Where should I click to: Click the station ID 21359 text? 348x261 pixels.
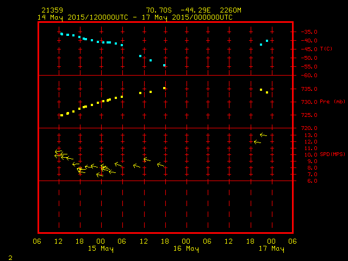[x=52, y=10]
